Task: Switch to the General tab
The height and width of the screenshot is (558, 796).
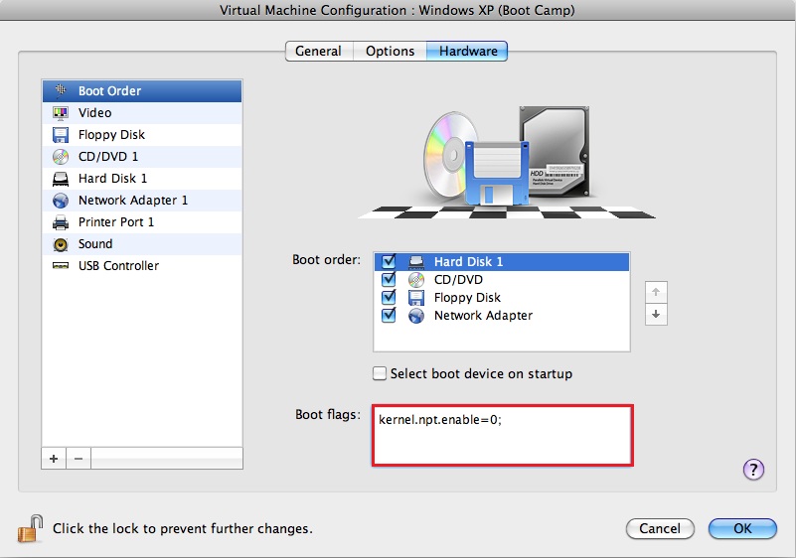Action: point(319,52)
